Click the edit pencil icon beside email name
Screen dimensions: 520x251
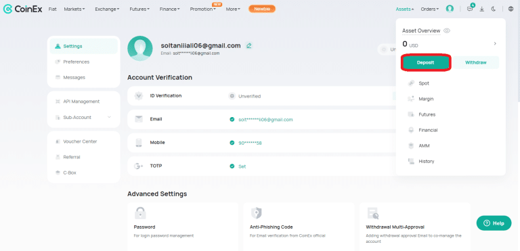point(248,46)
